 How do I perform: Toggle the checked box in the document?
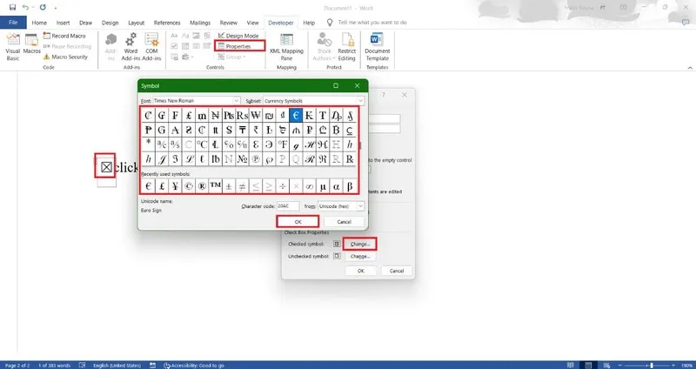106,167
